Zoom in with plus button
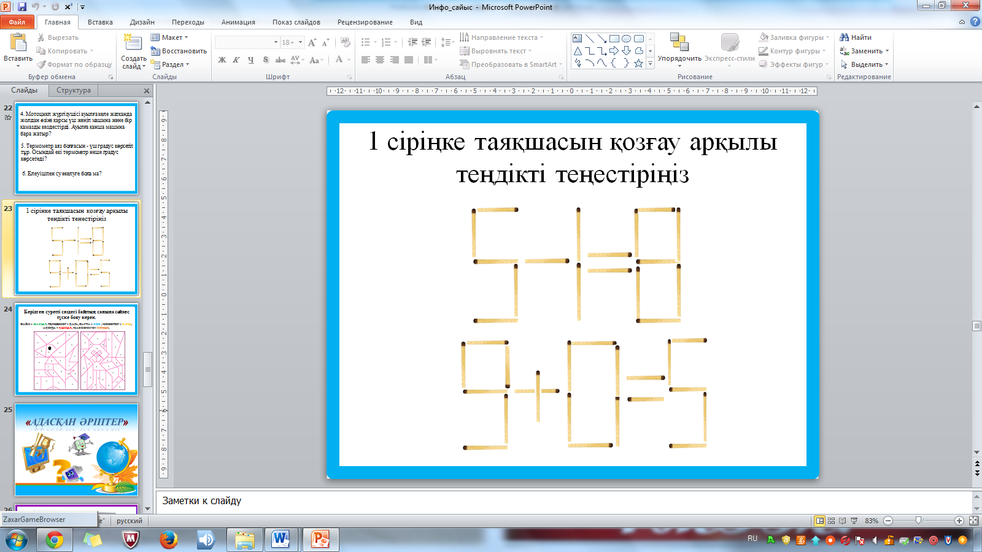This screenshot has height=552, width=982. point(959,521)
